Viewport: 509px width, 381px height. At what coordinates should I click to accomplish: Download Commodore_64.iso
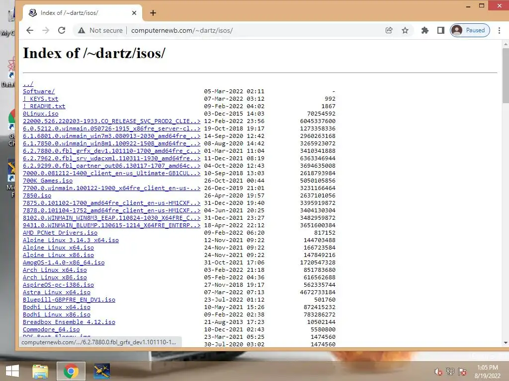(51, 330)
